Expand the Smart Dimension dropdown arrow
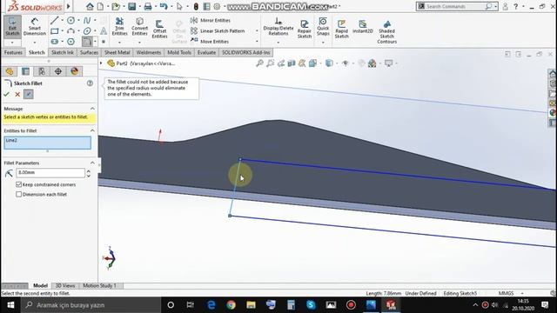The height and width of the screenshot is (313, 557). point(35,43)
